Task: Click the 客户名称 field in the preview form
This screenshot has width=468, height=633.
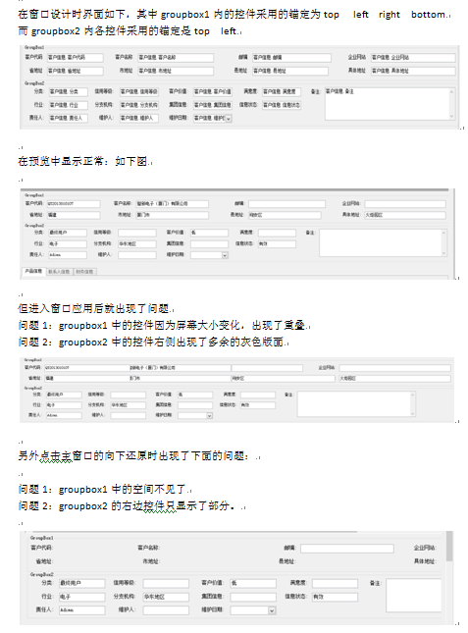Action: click(173, 204)
